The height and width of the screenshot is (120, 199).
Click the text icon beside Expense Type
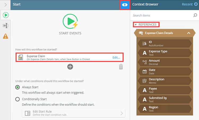click(x=144, y=53)
